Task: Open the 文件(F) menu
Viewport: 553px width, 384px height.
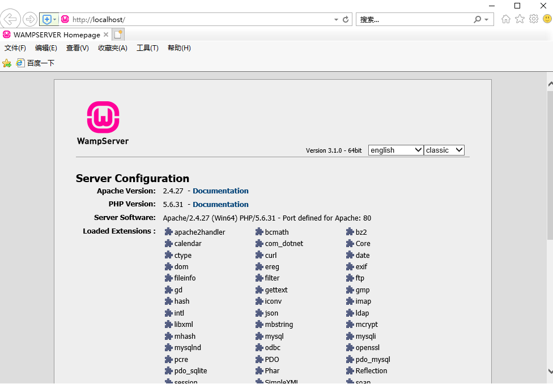Action: pos(15,48)
